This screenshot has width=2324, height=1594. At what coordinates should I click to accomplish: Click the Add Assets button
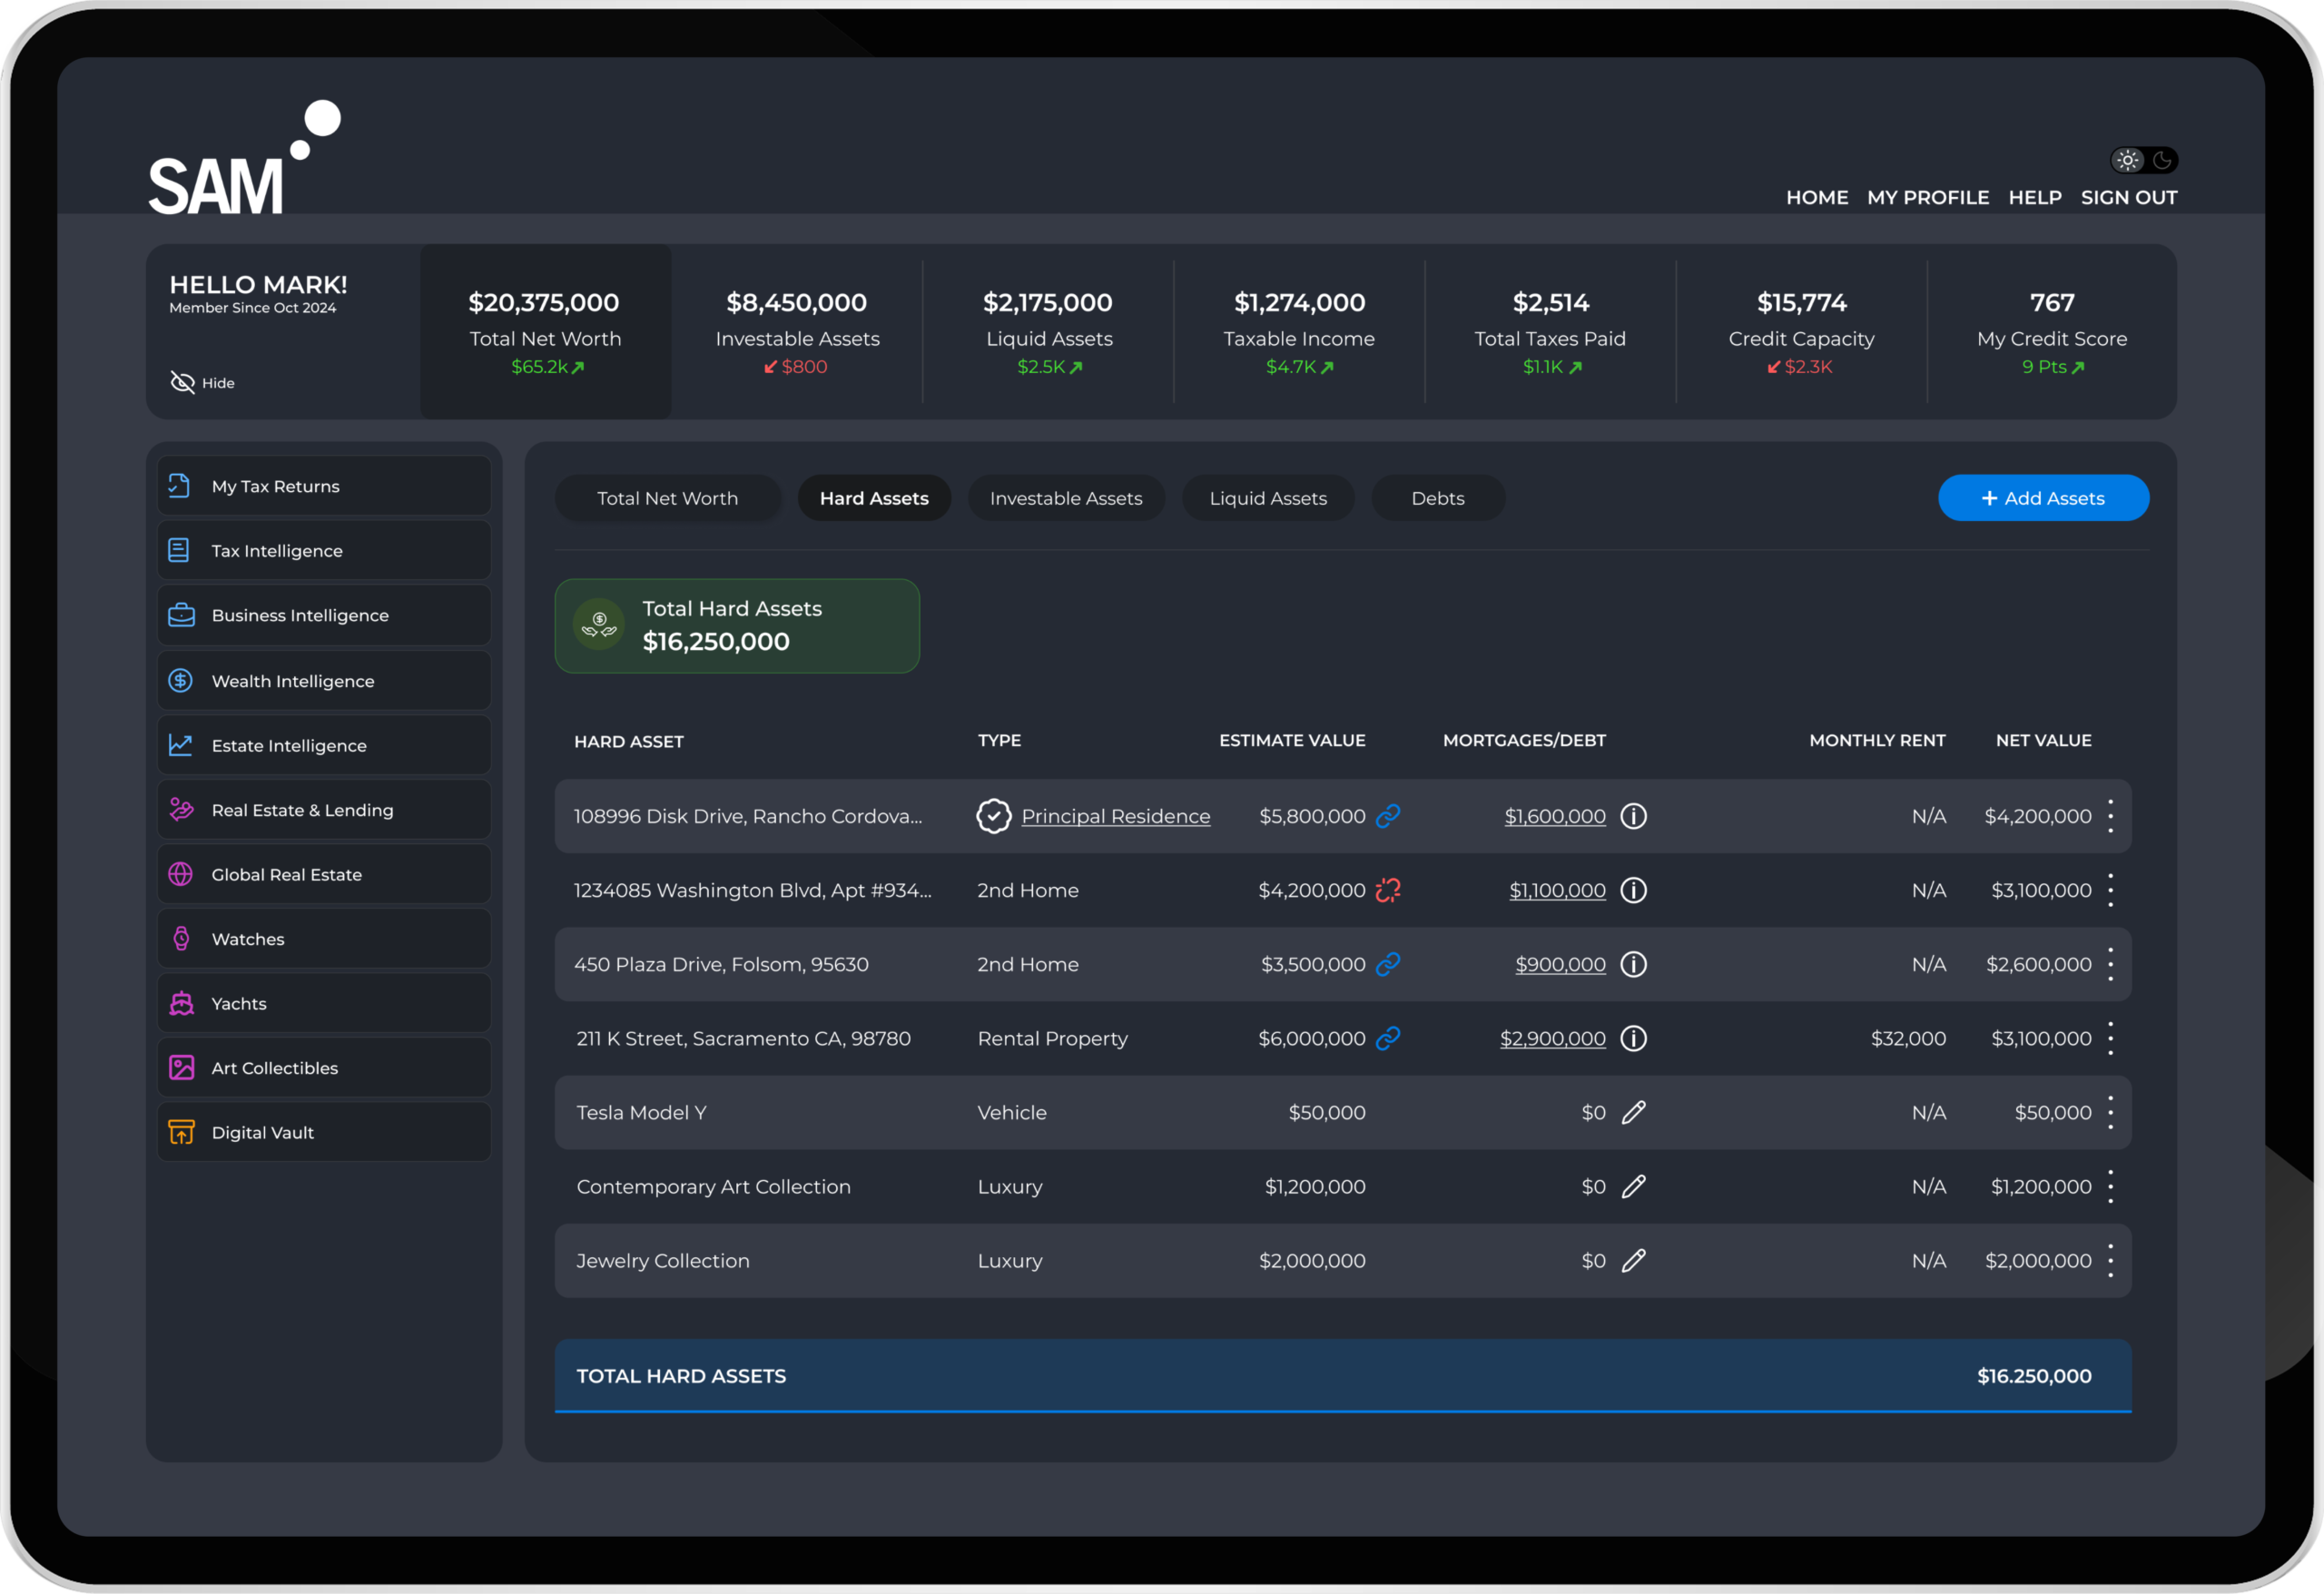[x=2043, y=498]
